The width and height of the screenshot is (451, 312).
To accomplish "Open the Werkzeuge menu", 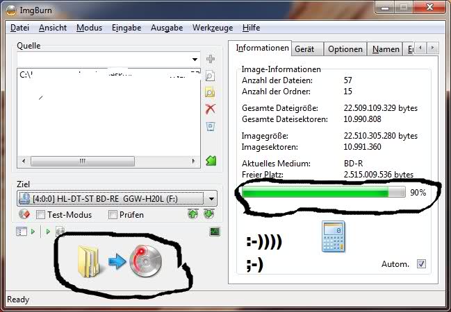I will pyautogui.click(x=213, y=28).
